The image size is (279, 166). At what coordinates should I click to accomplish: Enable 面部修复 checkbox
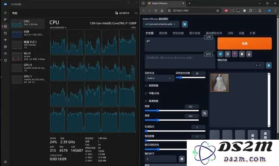(146, 86)
